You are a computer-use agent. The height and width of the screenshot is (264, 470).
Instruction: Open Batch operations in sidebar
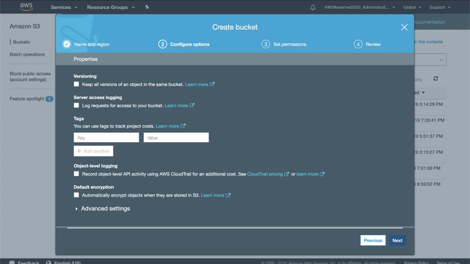27,54
